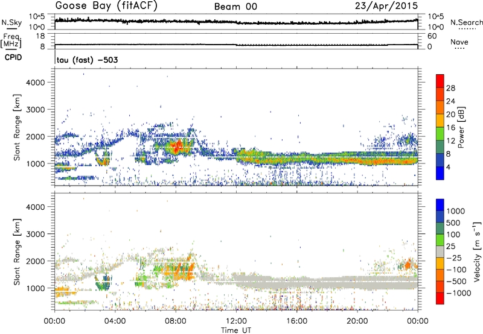Select the 'Freq. [MHz]' axis label
The width and height of the screenshot is (483, 334).
pyautogui.click(x=11, y=41)
